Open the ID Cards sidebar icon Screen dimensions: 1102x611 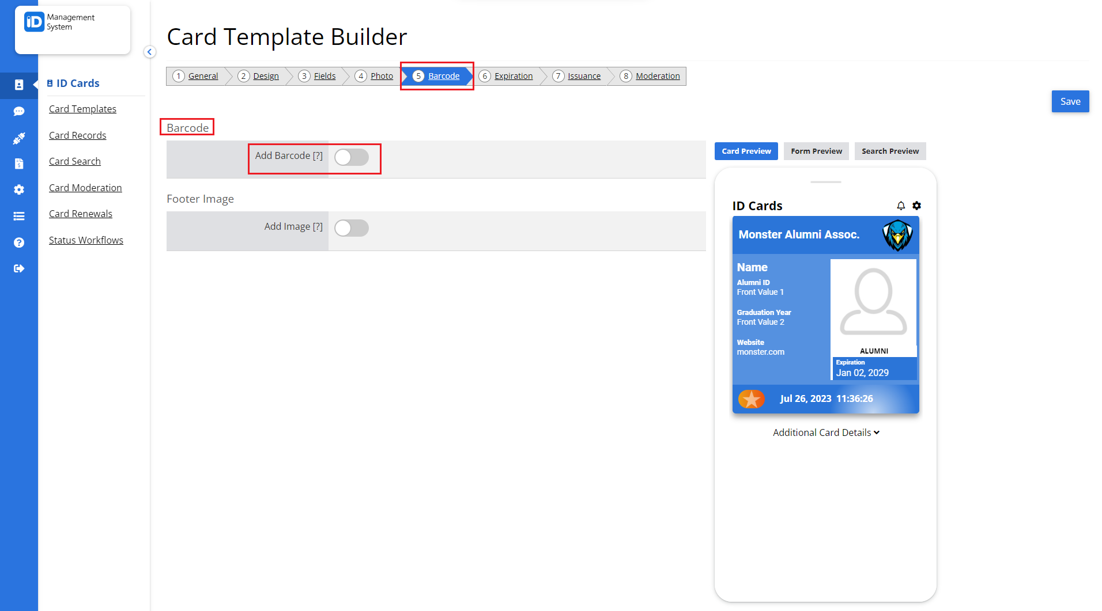[x=19, y=85]
